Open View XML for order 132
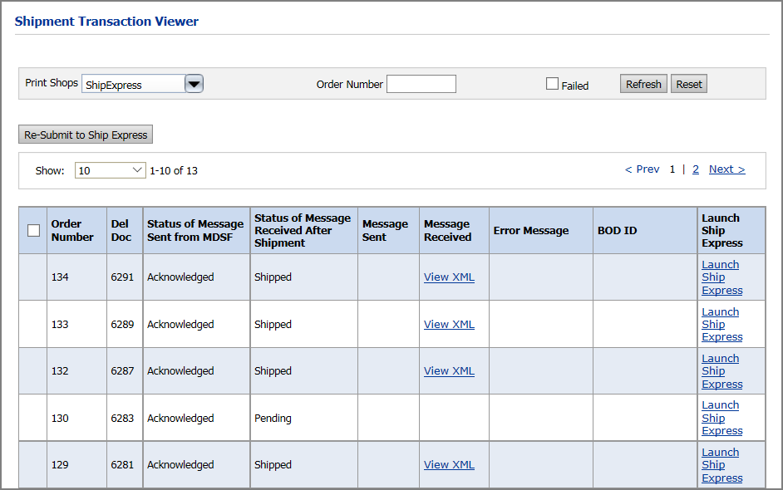 coord(449,371)
